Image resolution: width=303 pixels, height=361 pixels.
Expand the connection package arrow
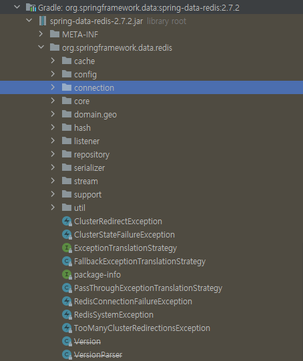coord(53,87)
